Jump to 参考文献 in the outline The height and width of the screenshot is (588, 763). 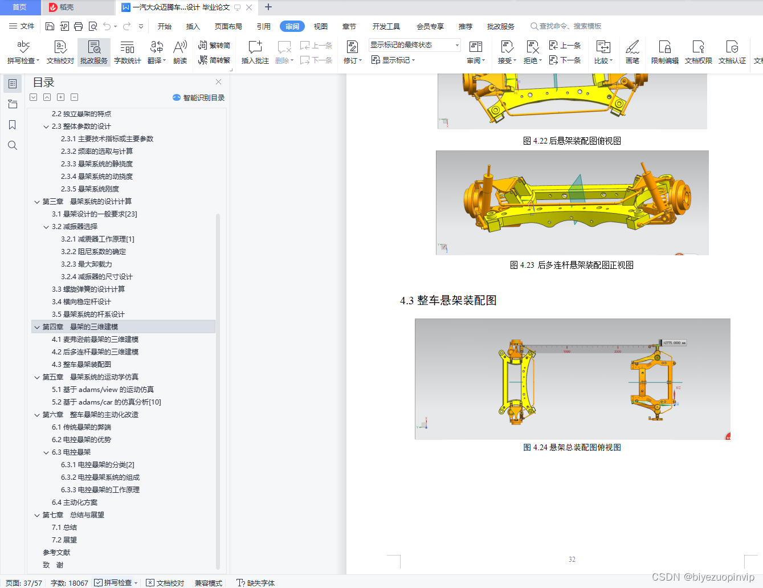56,553
